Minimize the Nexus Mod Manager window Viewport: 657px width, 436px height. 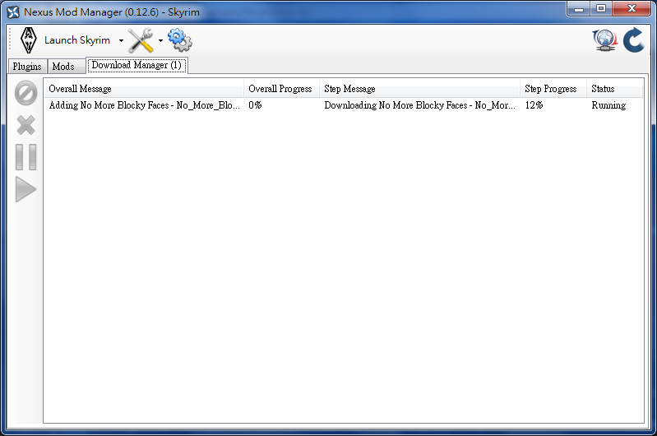click(x=579, y=9)
